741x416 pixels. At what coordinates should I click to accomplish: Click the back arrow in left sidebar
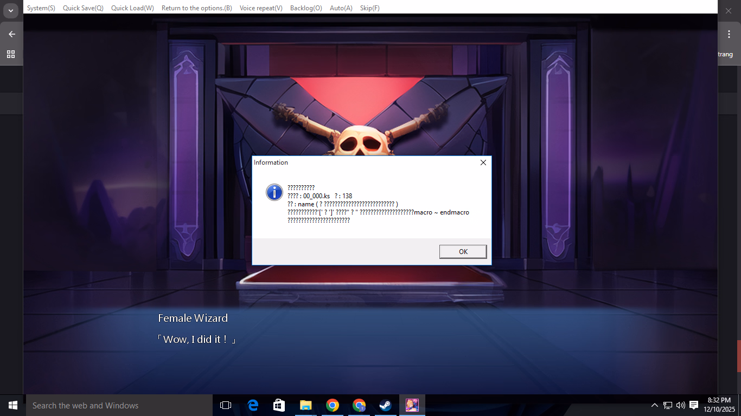click(x=11, y=34)
